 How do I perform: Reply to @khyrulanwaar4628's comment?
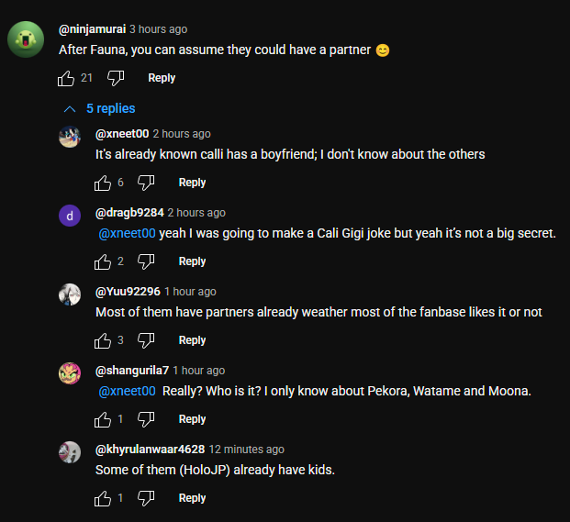click(x=192, y=498)
